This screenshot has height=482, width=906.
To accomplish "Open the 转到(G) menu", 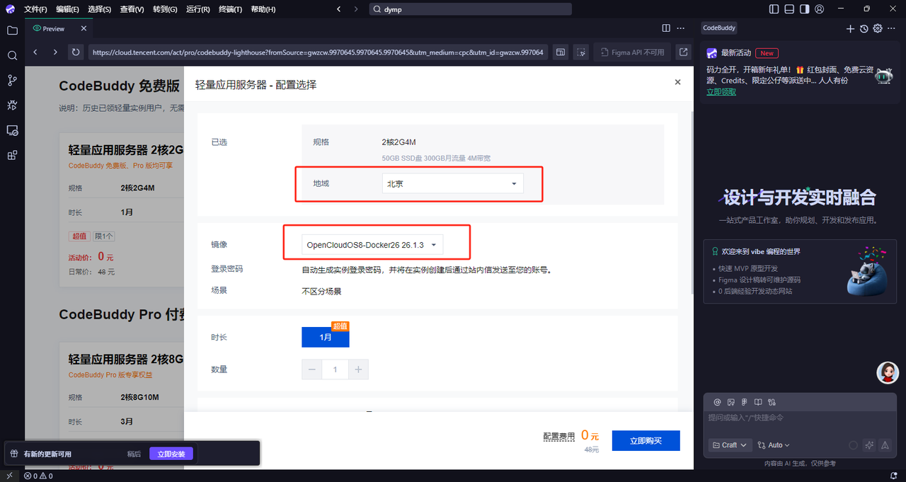I will point(165,9).
